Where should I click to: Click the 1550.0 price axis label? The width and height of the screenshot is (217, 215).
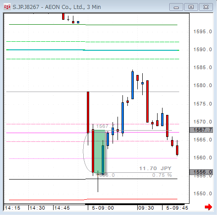click(x=203, y=193)
